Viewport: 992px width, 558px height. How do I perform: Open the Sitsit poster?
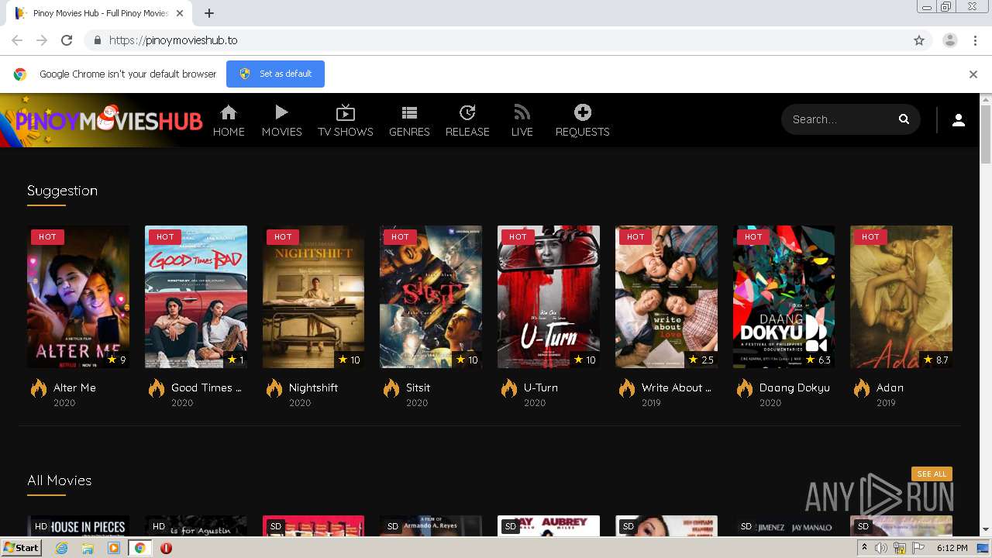tap(431, 297)
